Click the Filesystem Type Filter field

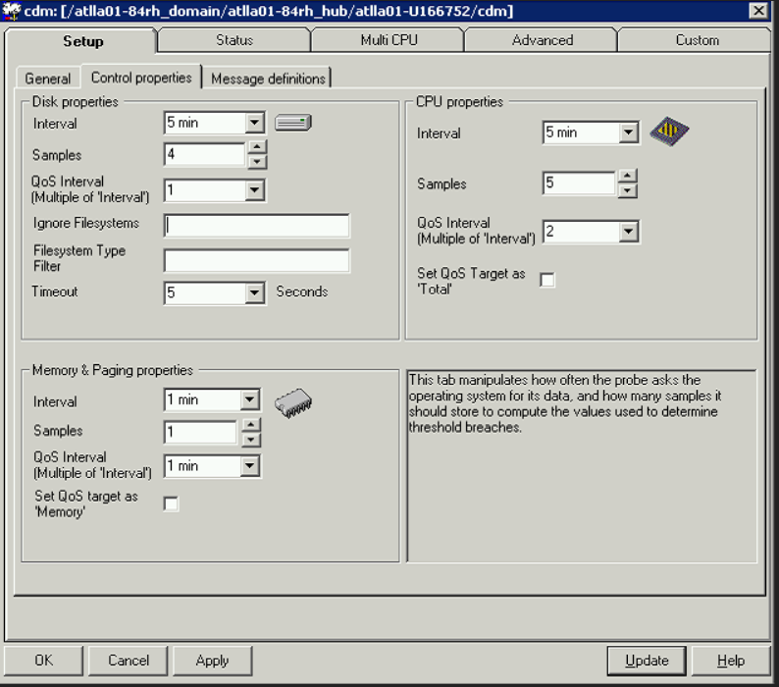coord(256,260)
